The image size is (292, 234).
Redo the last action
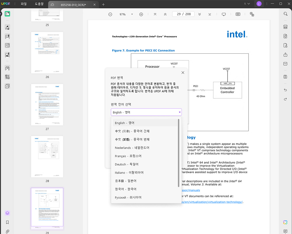point(285,99)
